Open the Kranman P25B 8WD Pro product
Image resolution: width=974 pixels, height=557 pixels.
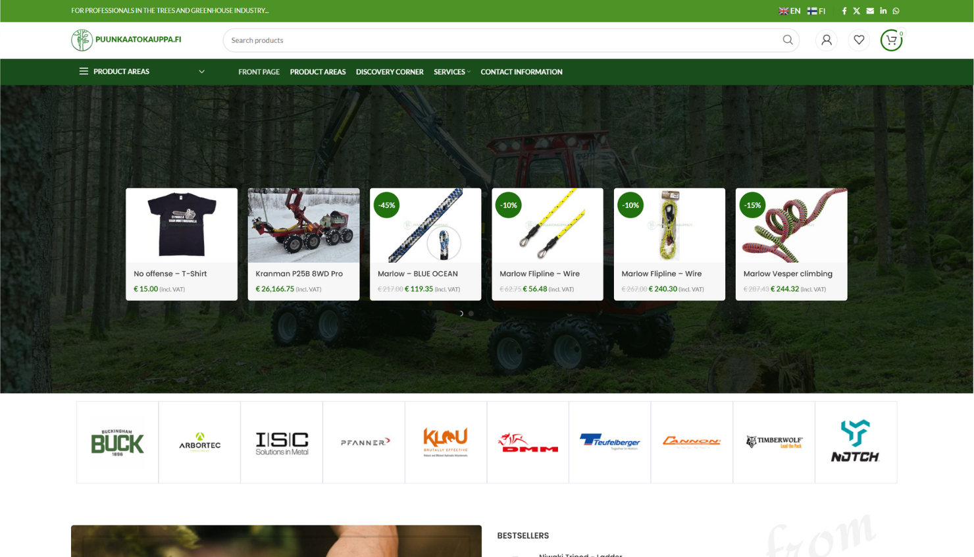click(x=299, y=274)
